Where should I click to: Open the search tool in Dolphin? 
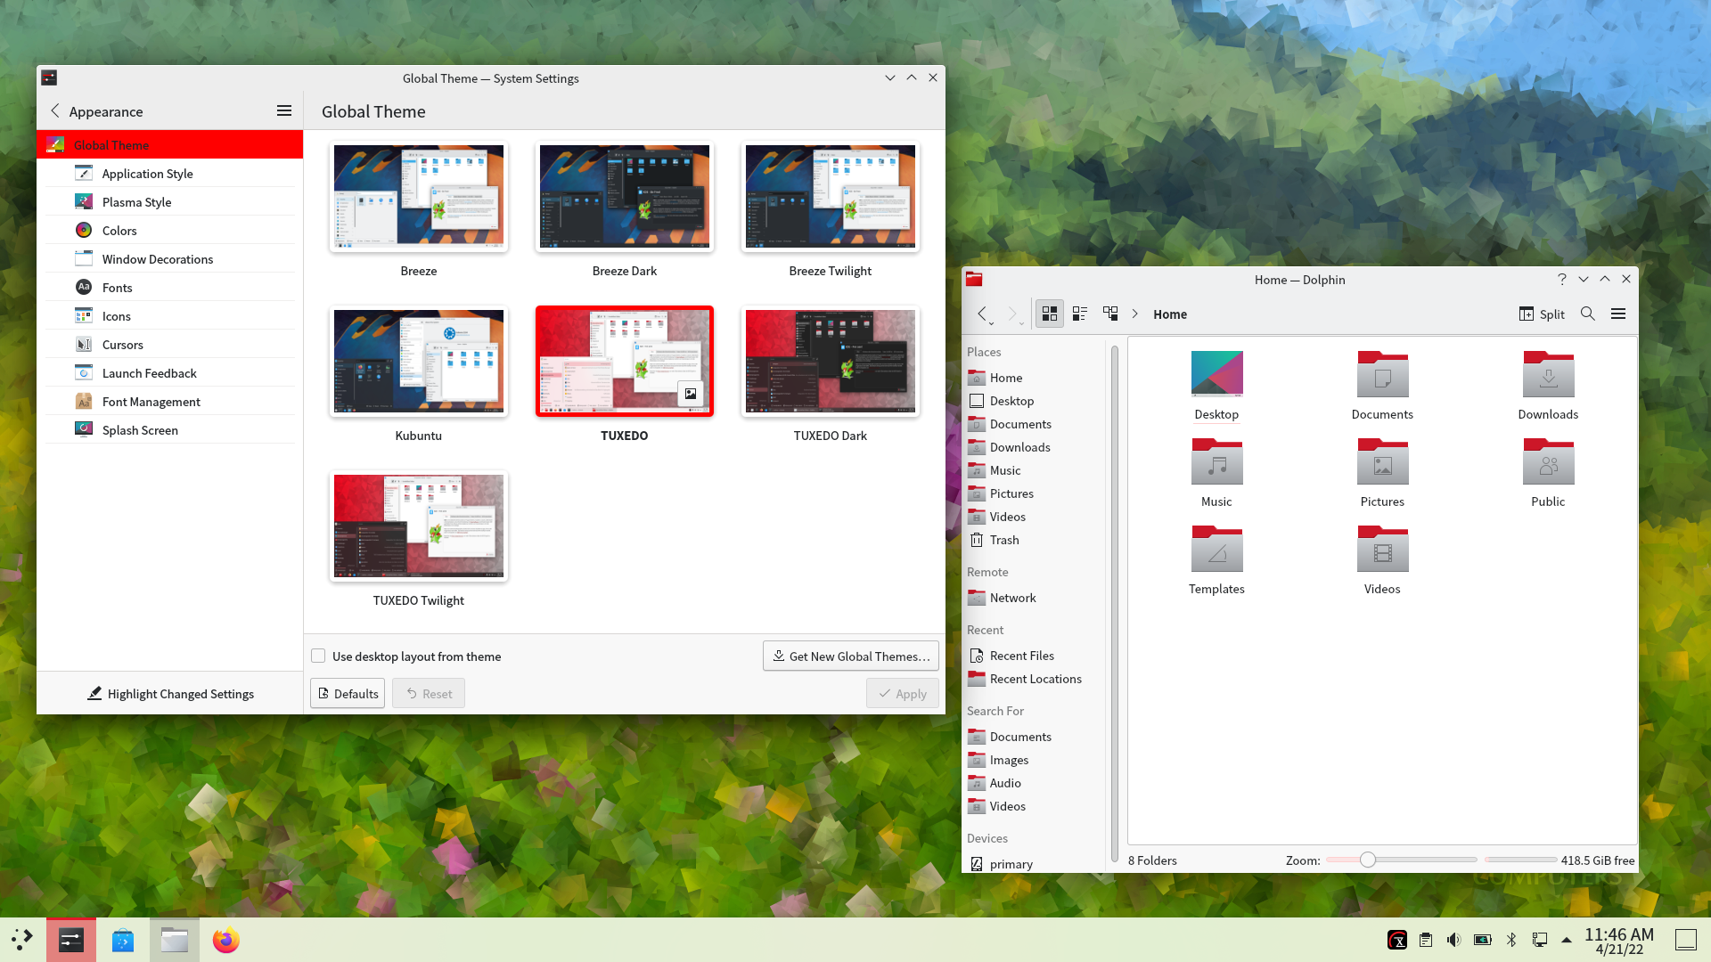click(x=1588, y=314)
